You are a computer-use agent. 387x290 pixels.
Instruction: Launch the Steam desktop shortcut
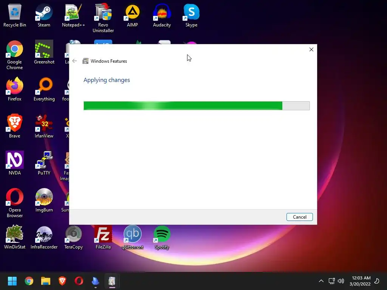(x=44, y=15)
